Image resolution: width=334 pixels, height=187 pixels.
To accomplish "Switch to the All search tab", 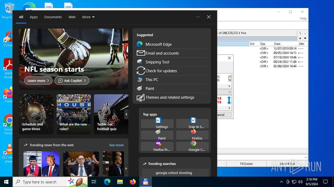I will pos(21,17).
